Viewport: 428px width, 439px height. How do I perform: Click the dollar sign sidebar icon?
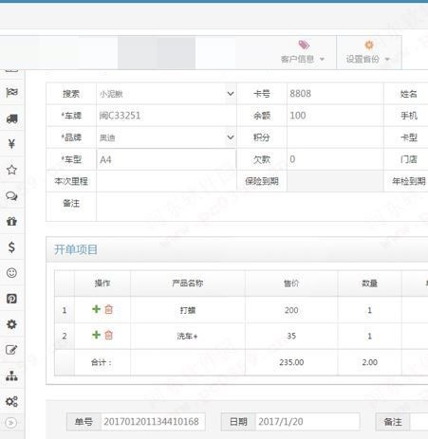click(11, 247)
